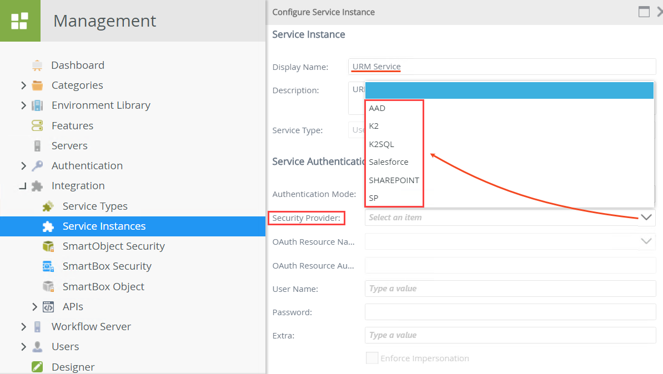The height and width of the screenshot is (374, 663).
Task: Click the Authentication key icon
Action: pos(37,165)
